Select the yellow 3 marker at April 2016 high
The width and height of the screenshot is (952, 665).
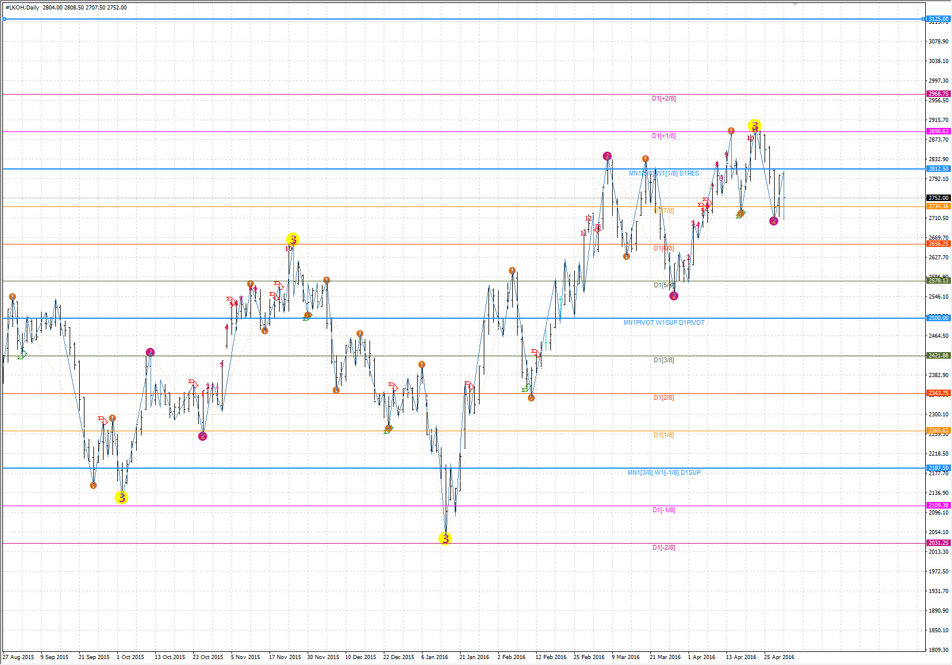[x=754, y=126]
